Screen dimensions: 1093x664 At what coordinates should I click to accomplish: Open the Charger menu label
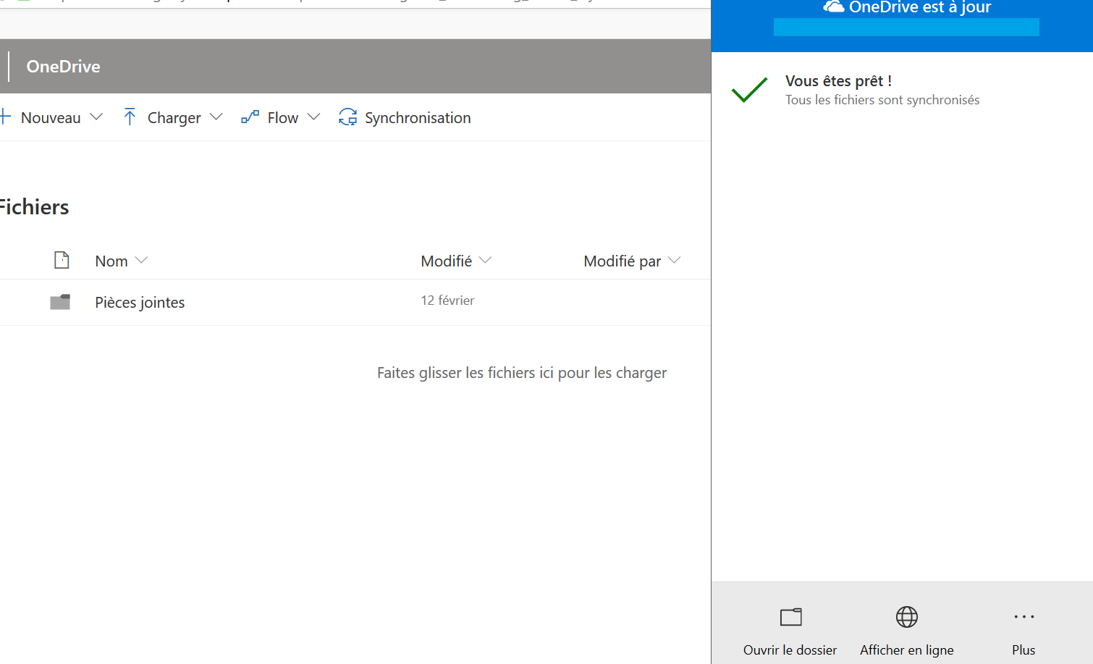coord(174,118)
